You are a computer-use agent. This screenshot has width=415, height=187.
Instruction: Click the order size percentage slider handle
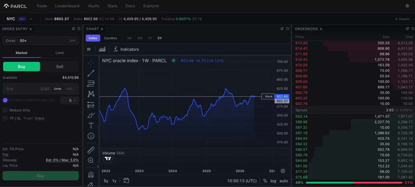point(5,100)
